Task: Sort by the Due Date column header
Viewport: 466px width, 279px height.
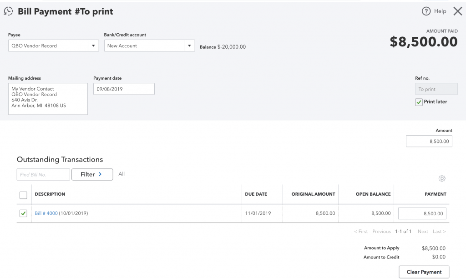Action: pos(256,194)
